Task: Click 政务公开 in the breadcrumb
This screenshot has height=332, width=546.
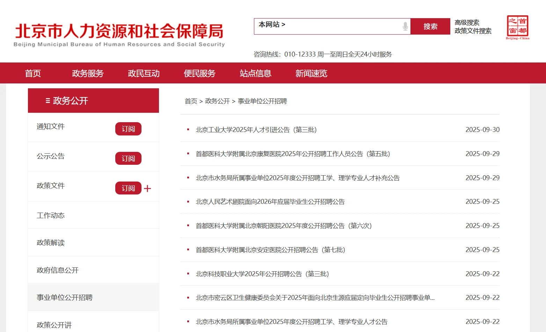Action: [x=217, y=101]
